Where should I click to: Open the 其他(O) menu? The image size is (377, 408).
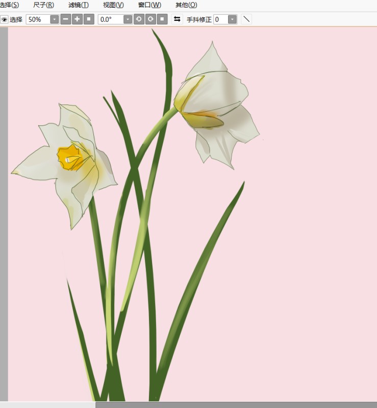click(x=186, y=5)
